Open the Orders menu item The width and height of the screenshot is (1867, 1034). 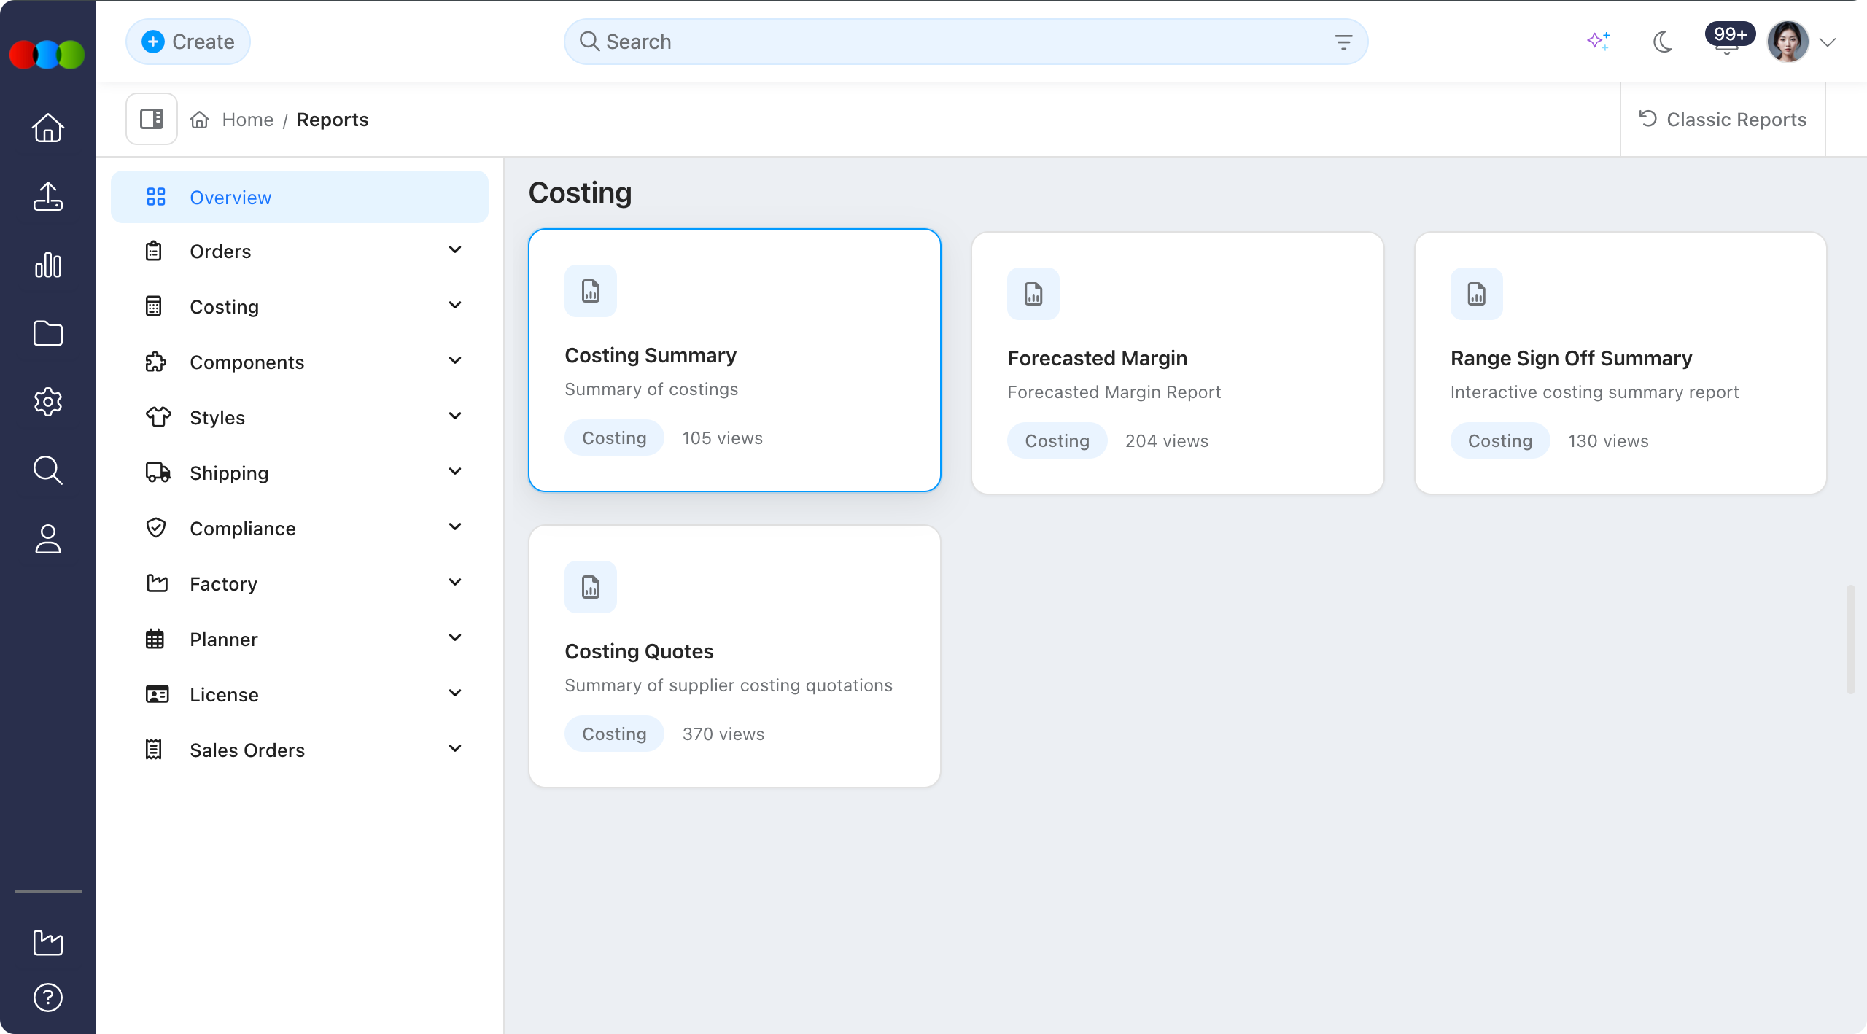[x=300, y=251]
